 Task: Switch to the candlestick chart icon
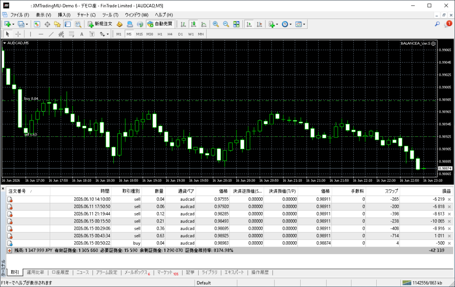click(193, 24)
